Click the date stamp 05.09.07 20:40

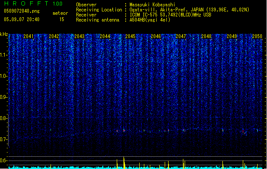coord(22,19)
